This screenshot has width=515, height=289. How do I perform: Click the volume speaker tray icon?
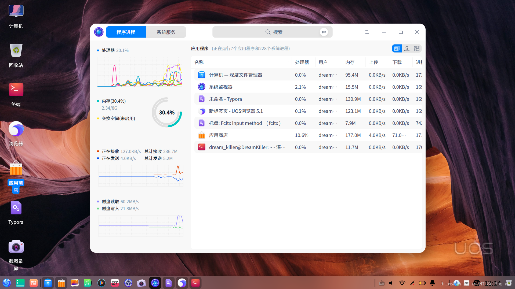pos(391,283)
